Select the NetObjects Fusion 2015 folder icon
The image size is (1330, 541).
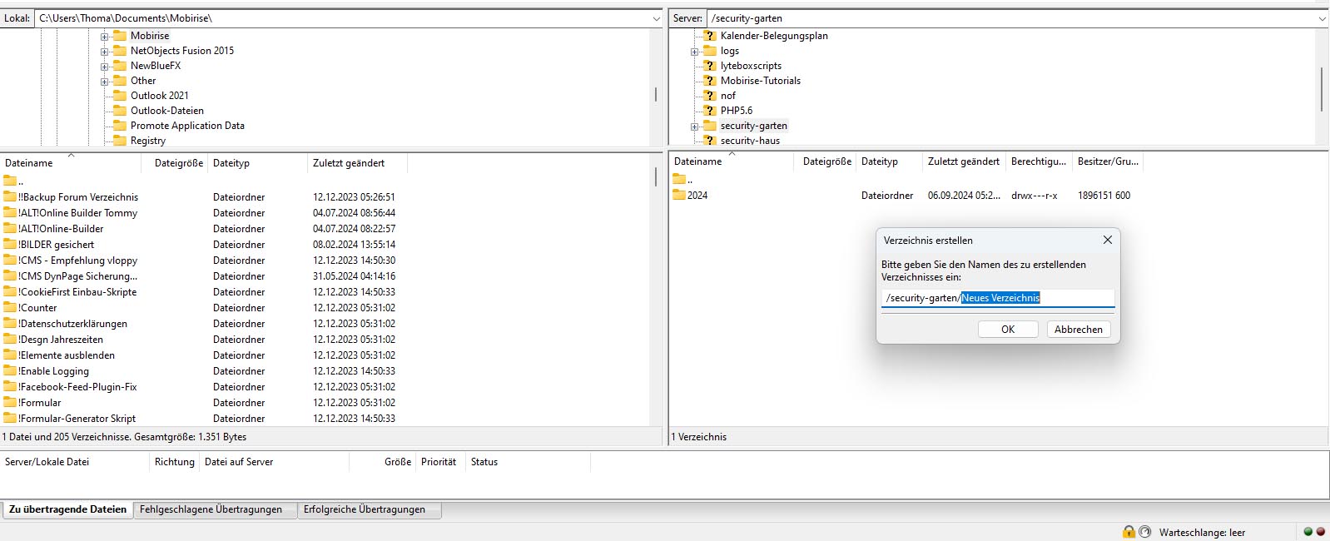[120, 51]
